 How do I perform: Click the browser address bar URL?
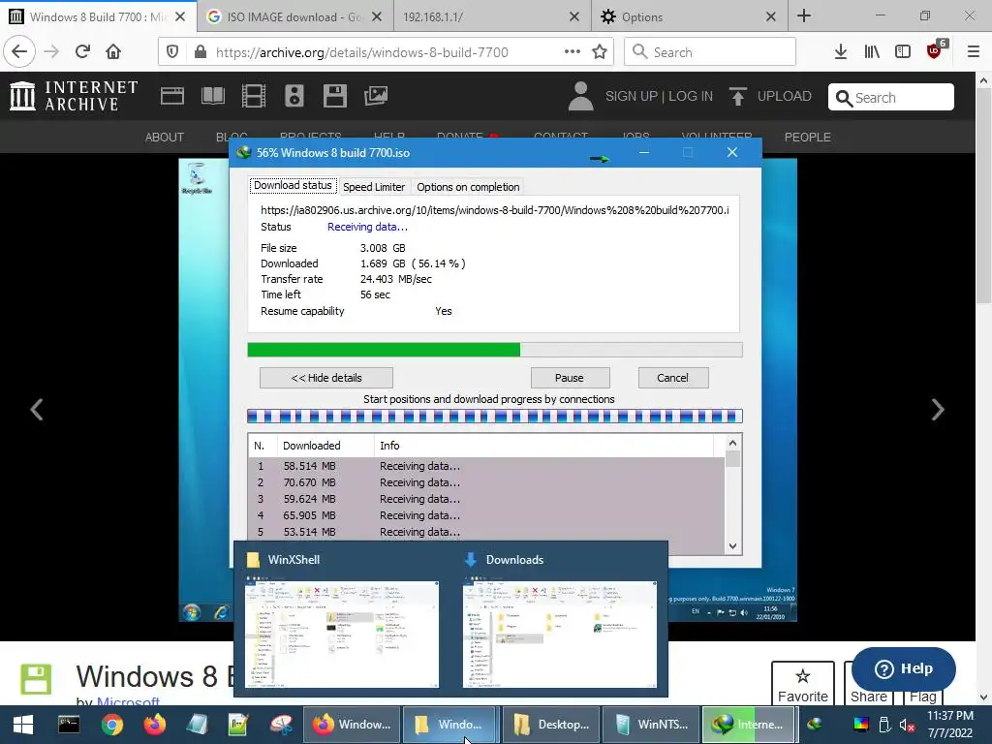[x=362, y=52]
